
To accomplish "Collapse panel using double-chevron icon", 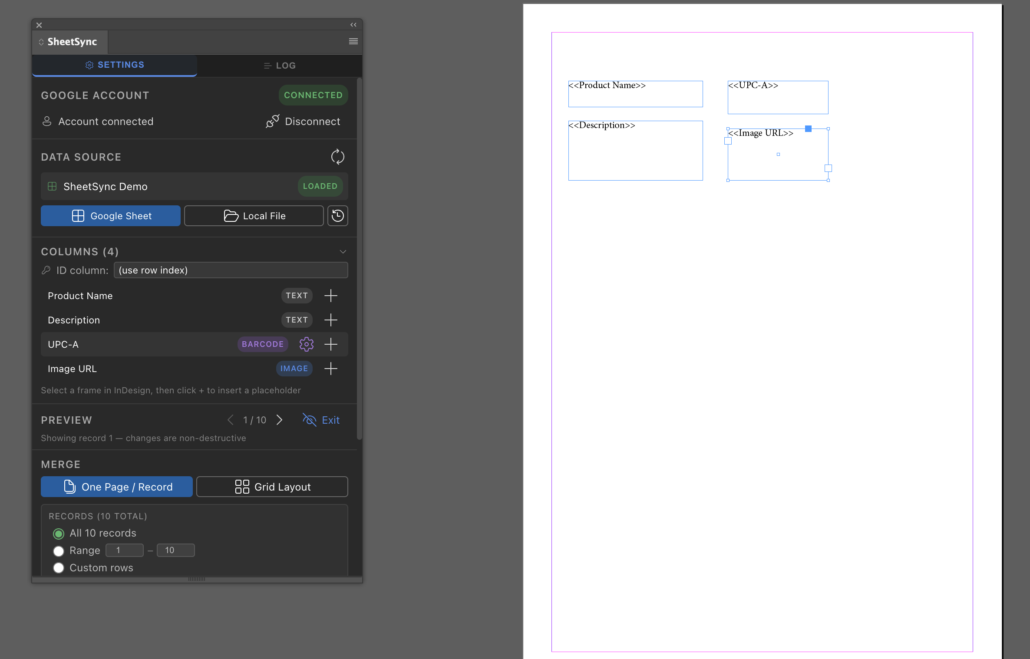I will coord(353,25).
